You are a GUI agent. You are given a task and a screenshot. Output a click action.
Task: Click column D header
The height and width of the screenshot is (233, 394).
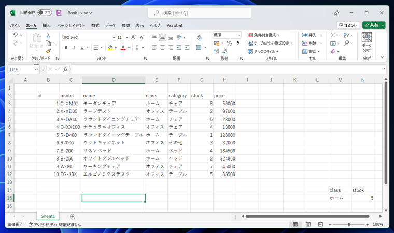[114, 80]
